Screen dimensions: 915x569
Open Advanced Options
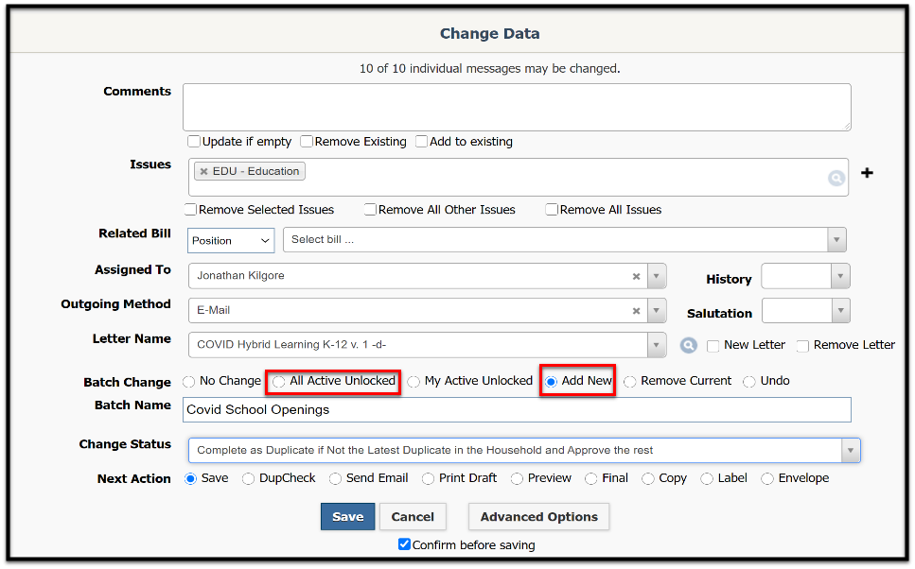(x=538, y=516)
